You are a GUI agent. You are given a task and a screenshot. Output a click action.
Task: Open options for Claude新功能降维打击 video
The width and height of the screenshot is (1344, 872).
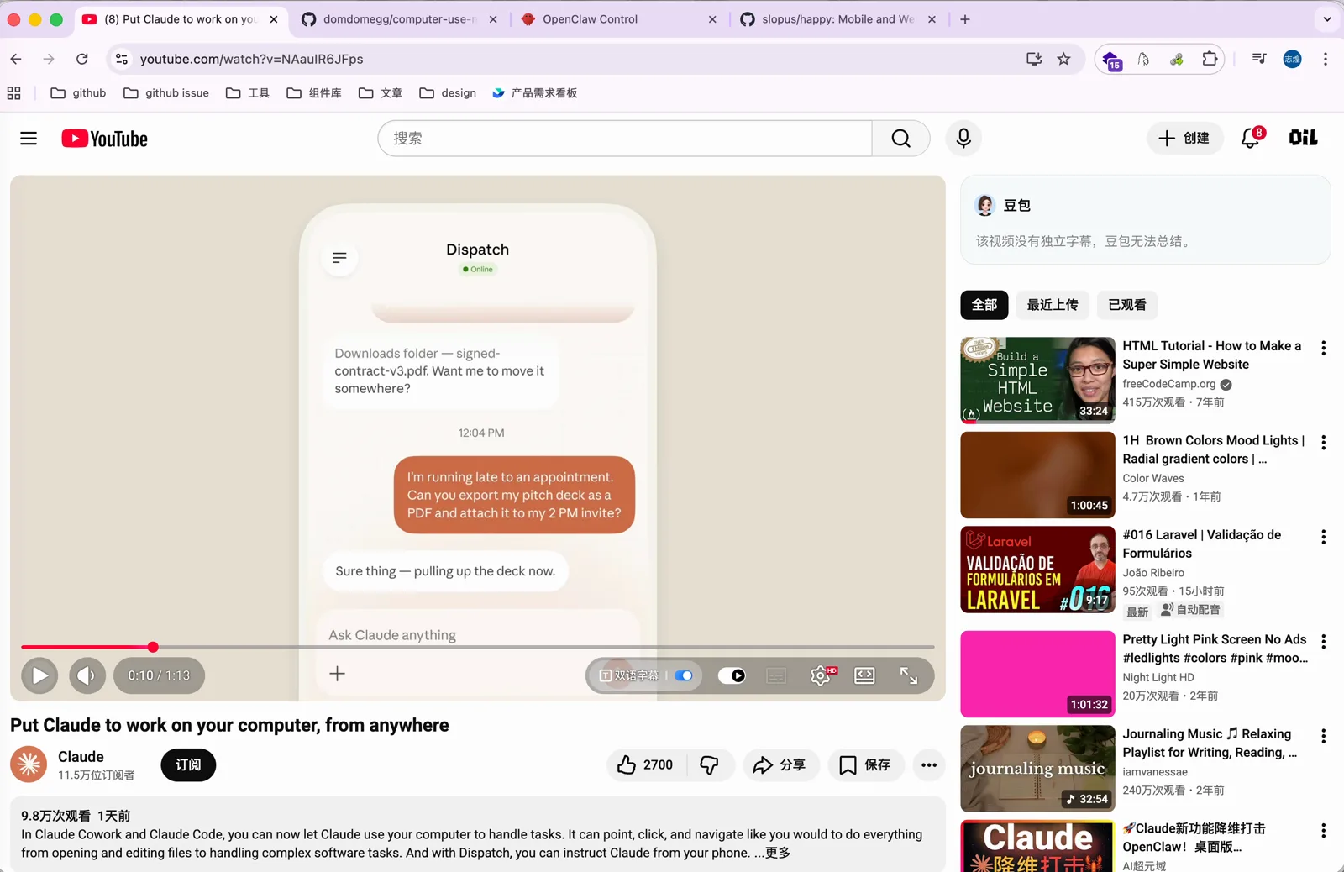pos(1324,831)
